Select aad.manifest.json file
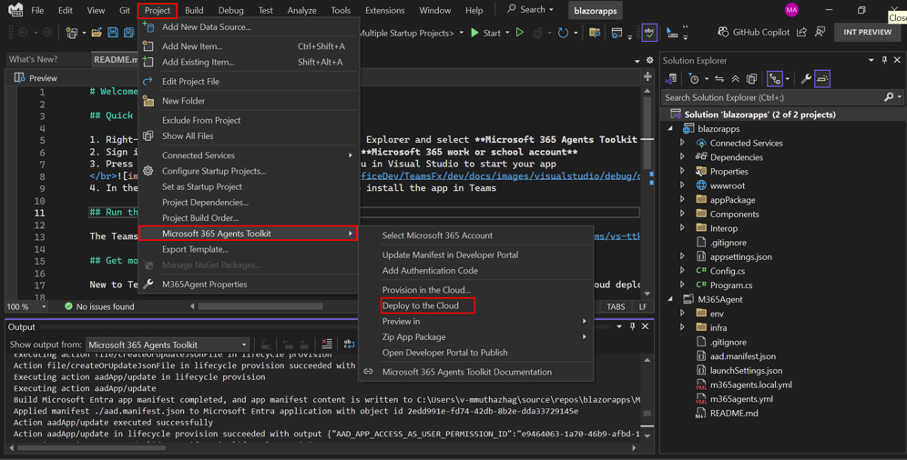907x460 pixels. coord(743,356)
